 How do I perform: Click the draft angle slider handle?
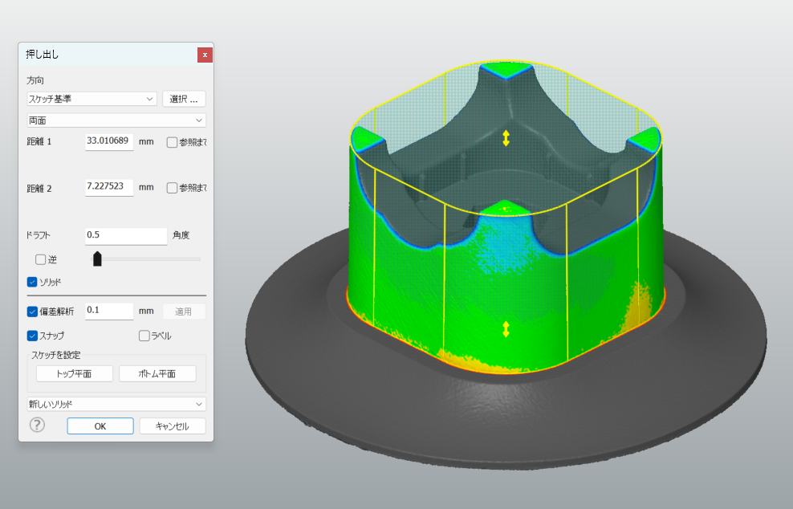(97, 259)
